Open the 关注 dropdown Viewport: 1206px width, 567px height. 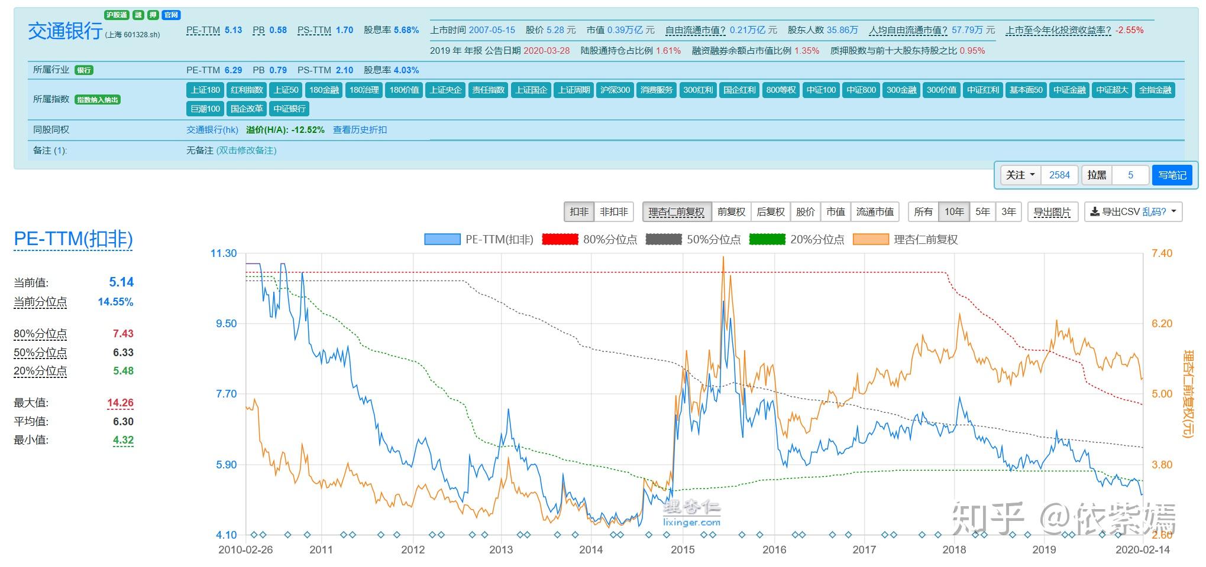(1020, 175)
